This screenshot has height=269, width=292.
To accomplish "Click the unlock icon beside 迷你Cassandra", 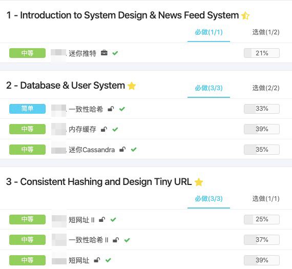I will point(122,150).
